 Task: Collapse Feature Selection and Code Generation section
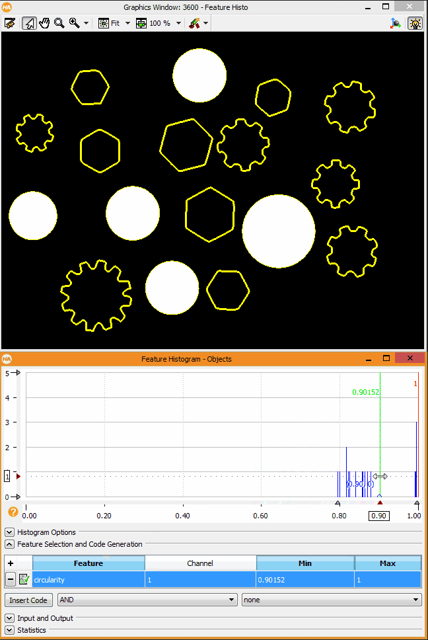(9, 544)
